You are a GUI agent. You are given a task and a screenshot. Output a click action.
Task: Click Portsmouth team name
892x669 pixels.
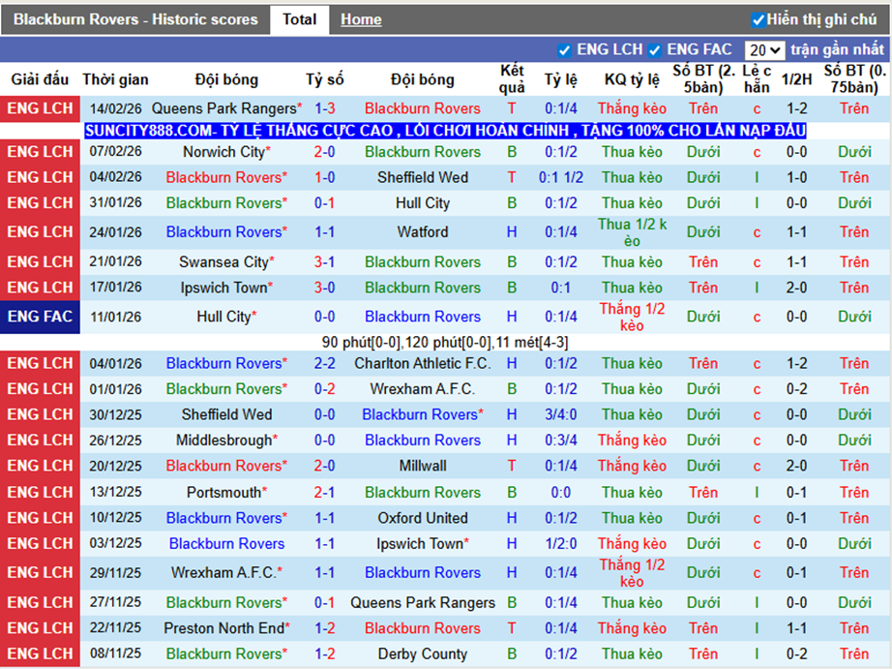click(223, 493)
